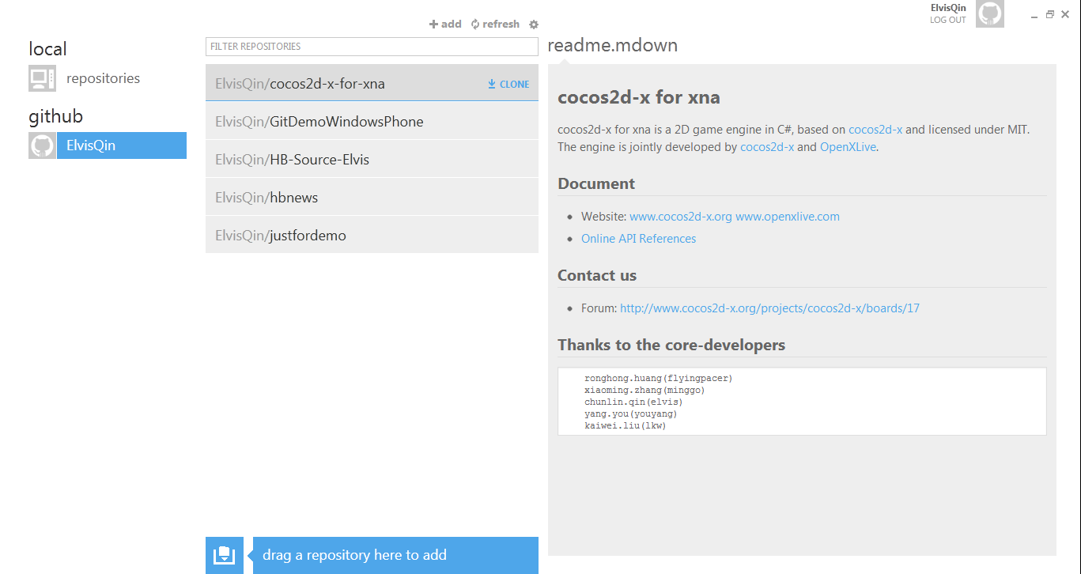Open local repositories view
1081x574 pixels.
pyautogui.click(x=103, y=78)
